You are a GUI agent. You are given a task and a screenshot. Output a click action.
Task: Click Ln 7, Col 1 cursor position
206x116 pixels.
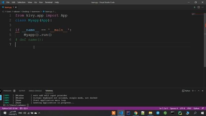click(x=164, y=108)
